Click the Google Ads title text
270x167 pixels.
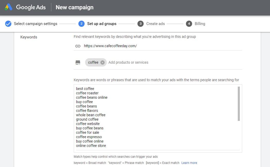(31, 7)
